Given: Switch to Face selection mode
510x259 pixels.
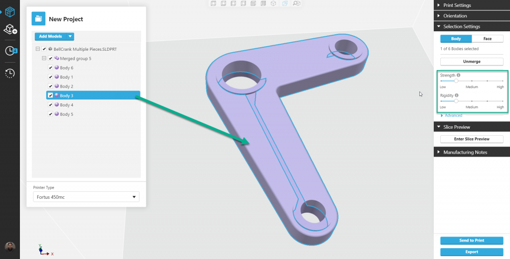Looking at the screenshot, I should [487, 39].
